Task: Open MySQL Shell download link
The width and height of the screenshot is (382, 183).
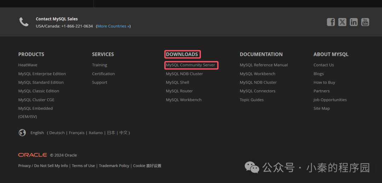Action: tap(177, 82)
